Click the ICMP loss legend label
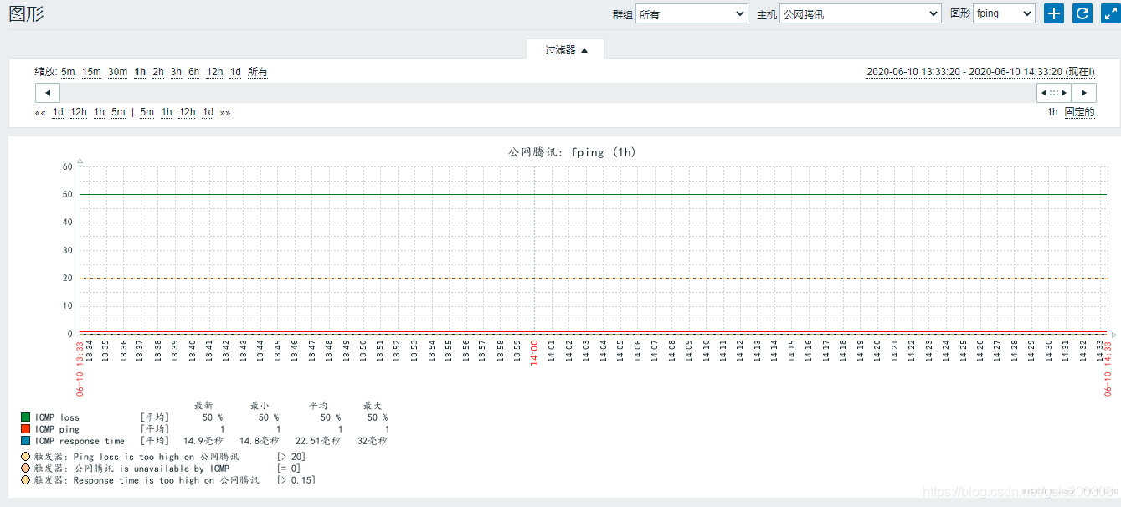The image size is (1121, 507). tap(58, 417)
